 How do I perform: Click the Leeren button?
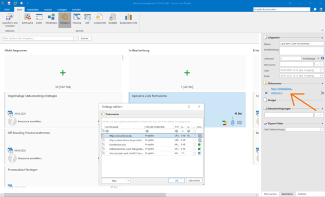coord(84,38)
